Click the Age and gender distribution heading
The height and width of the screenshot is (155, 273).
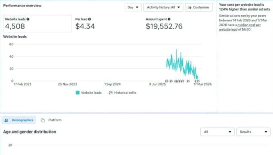pos(30,132)
